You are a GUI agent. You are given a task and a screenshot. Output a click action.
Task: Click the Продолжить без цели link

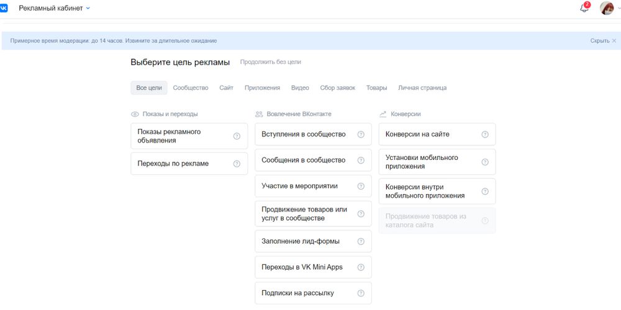point(271,62)
